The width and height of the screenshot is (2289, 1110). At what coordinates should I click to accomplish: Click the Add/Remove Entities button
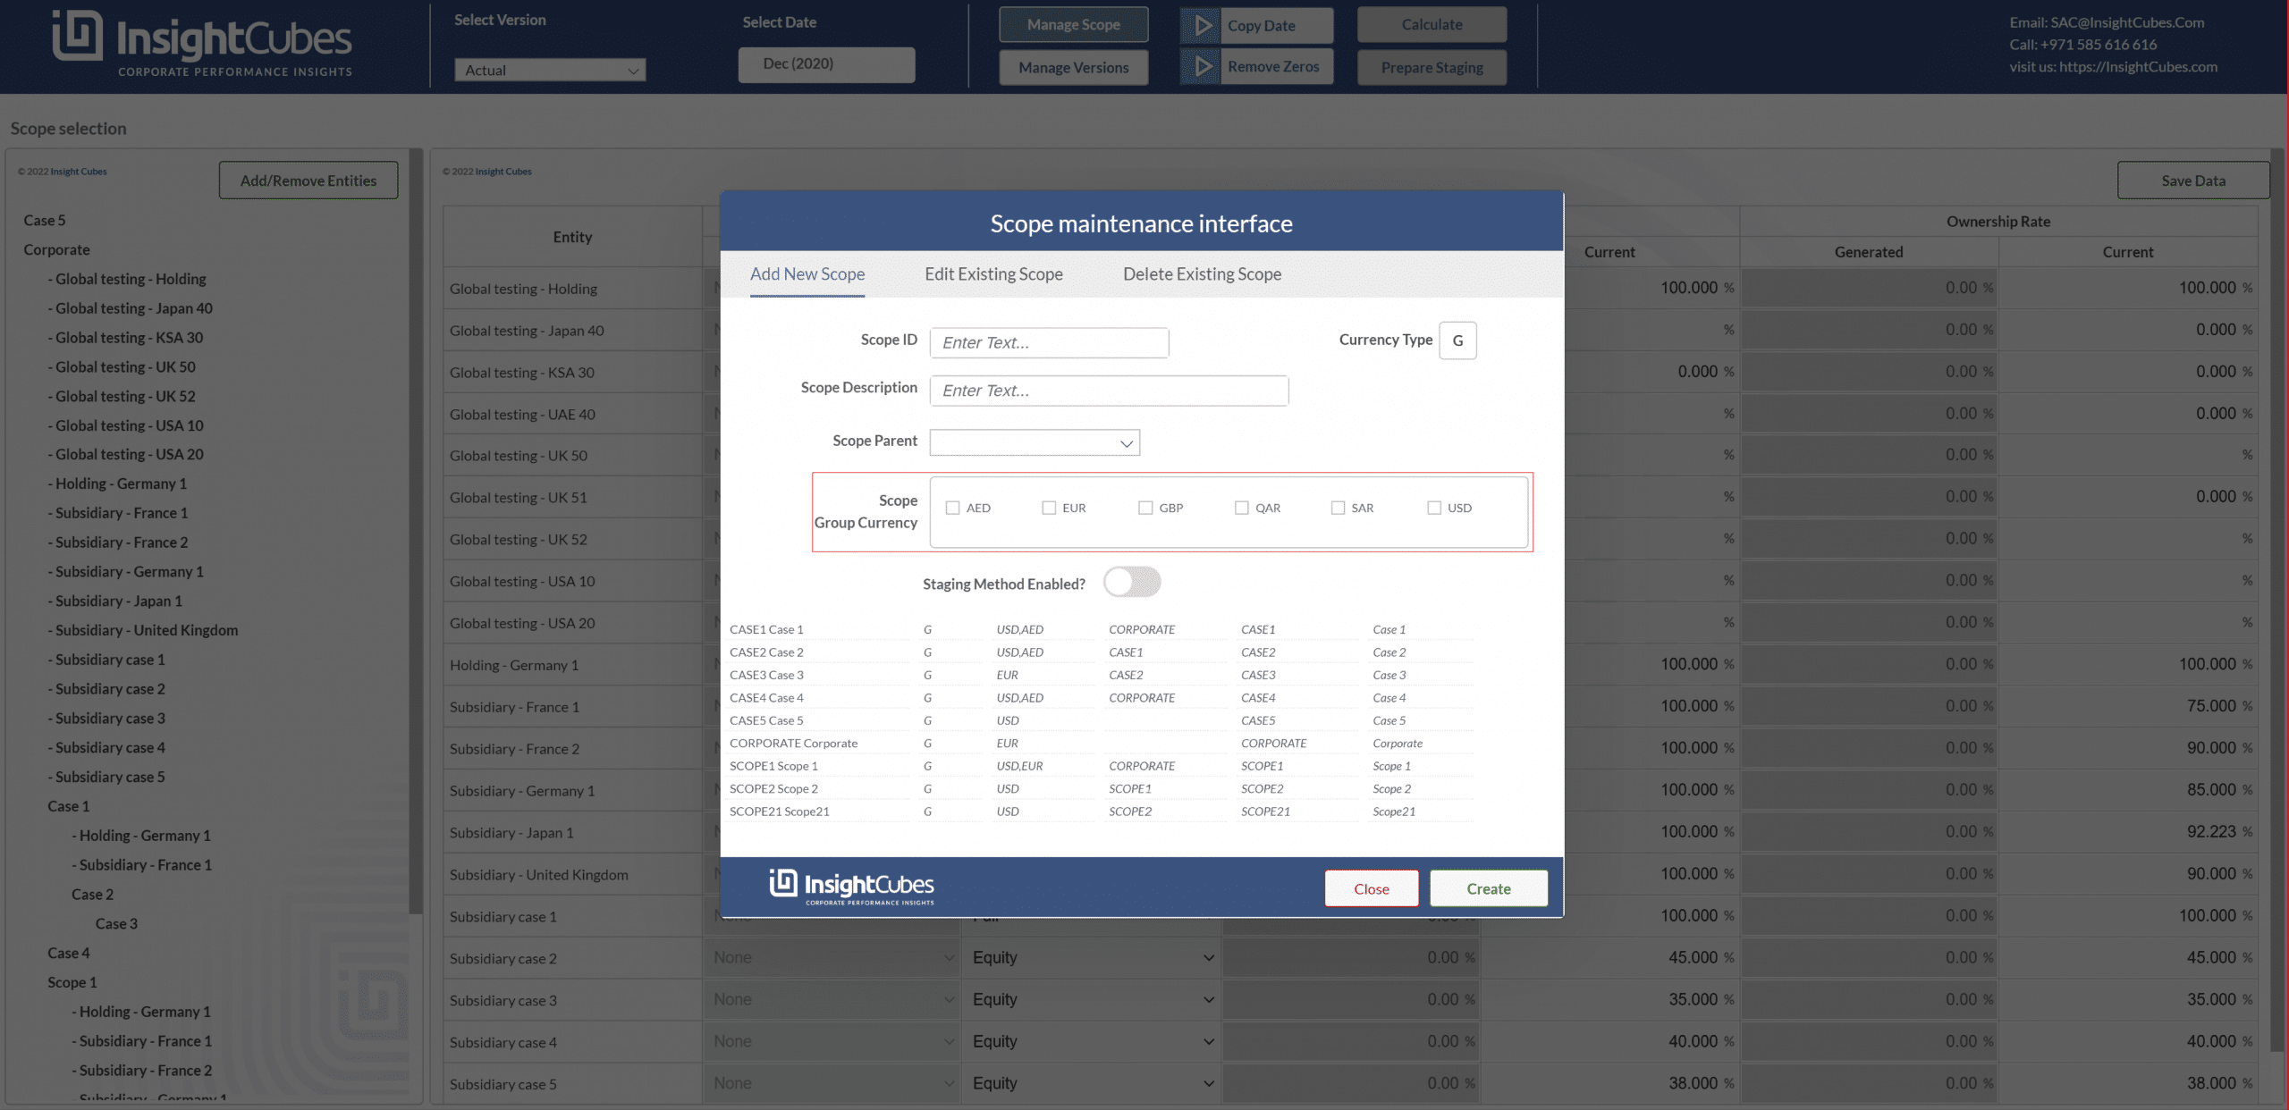pos(308,180)
